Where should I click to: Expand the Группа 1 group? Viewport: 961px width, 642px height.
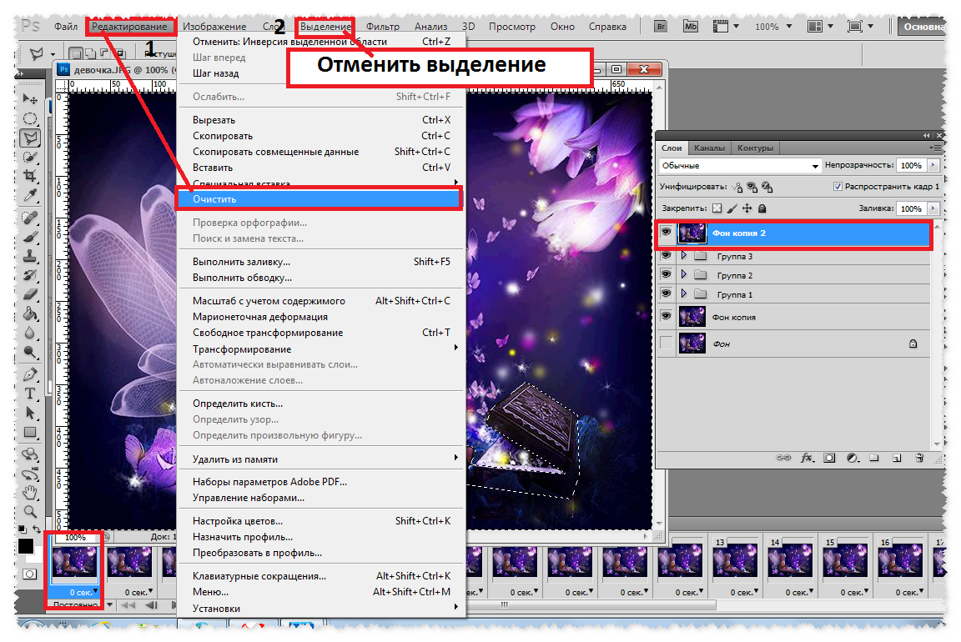684,294
